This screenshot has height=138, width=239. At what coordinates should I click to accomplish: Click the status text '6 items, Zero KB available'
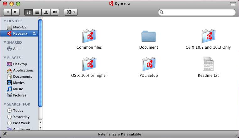click(x=119, y=134)
